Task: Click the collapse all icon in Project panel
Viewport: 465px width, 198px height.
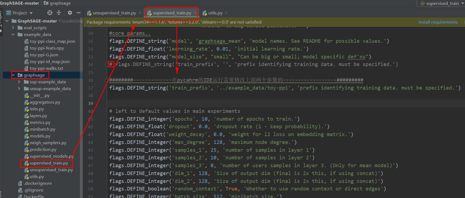Action: [59, 13]
